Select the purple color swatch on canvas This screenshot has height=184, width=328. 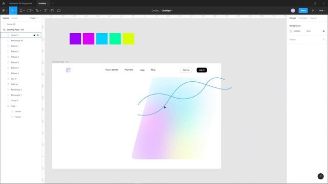pyautogui.click(x=75, y=39)
